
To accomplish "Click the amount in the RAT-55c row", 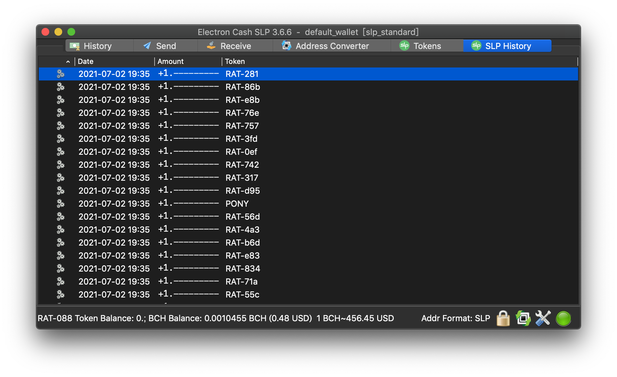I will coord(188,294).
